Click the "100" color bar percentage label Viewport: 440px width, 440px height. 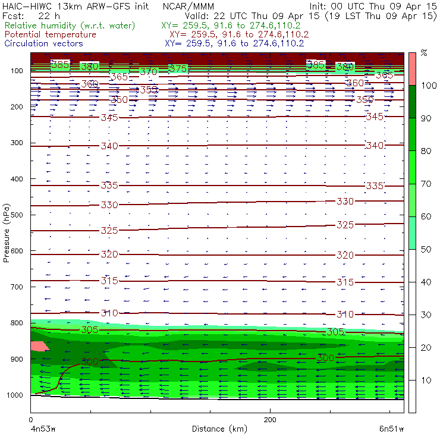pos(429,85)
